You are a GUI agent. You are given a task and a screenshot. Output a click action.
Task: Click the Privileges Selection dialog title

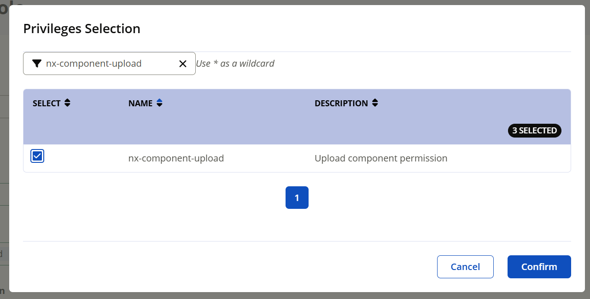click(82, 29)
